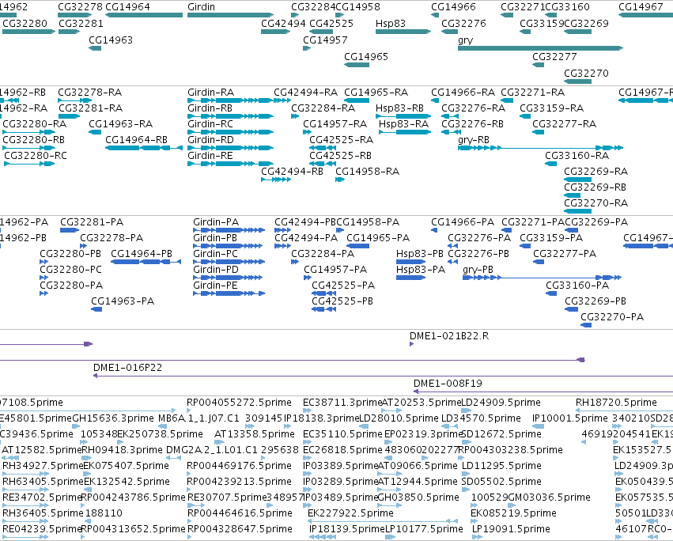Screen dimensions: 673x541
Task: Click the EP02319.3prime EST label
Action: point(423,434)
